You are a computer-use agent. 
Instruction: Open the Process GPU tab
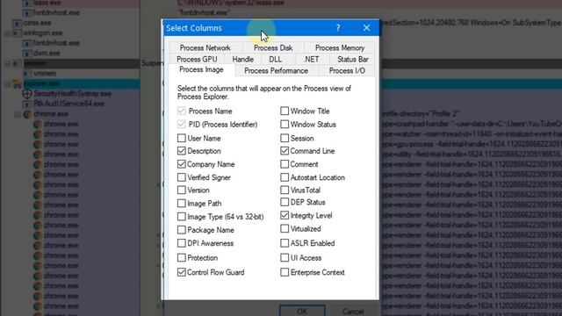[197, 59]
